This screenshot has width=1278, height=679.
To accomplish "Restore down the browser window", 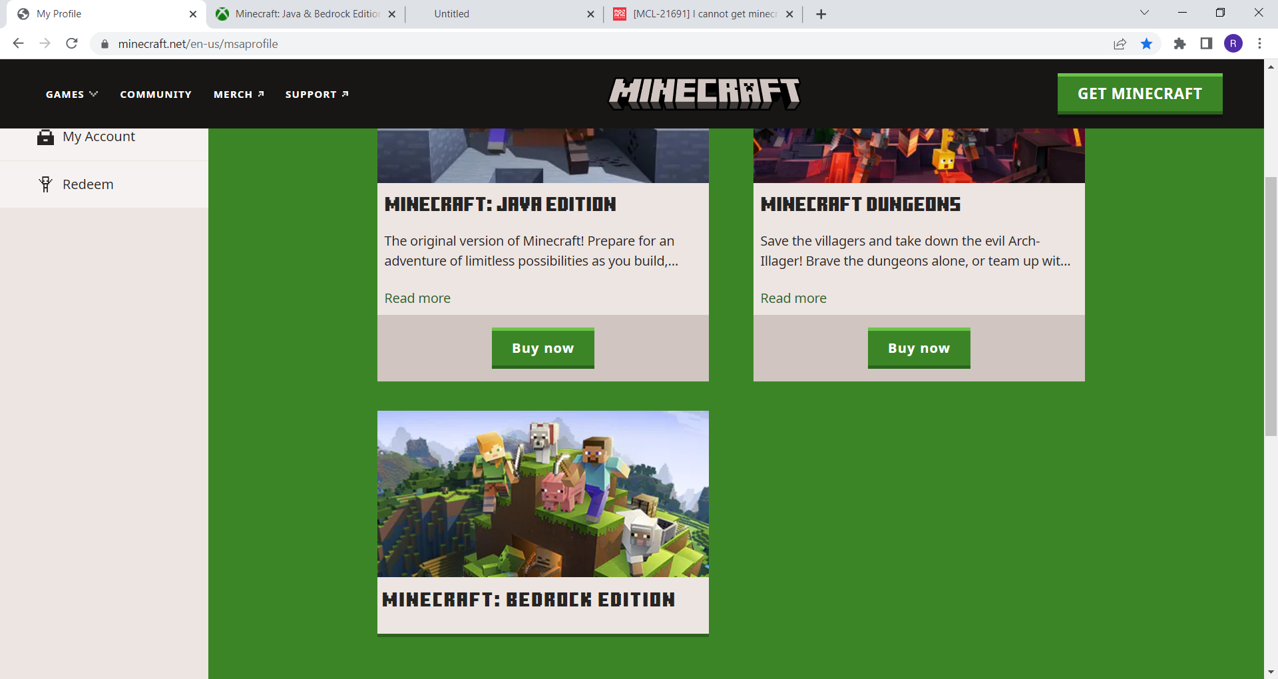I will [1220, 13].
